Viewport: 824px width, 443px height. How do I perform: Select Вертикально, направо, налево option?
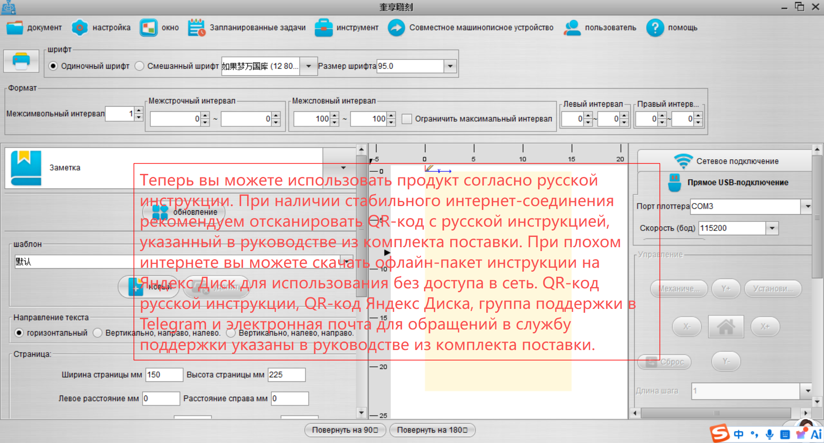point(98,333)
